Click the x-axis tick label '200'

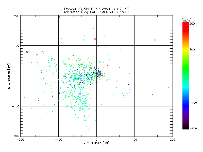click(173, 140)
